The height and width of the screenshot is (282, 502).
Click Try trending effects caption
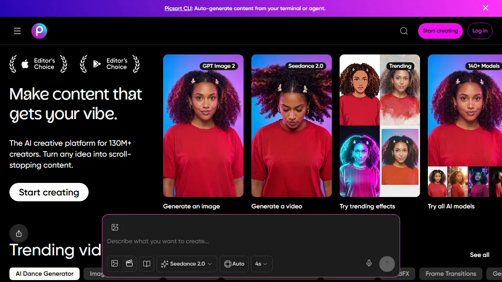tap(367, 206)
